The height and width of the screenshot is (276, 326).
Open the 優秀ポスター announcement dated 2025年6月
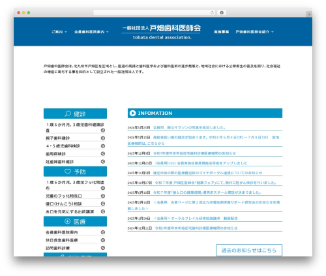pos(207,192)
